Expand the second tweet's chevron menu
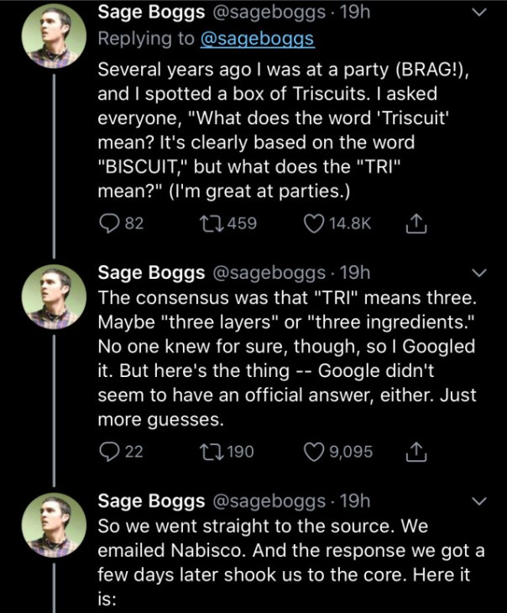Viewport: 507px width, 613px height. (x=479, y=274)
